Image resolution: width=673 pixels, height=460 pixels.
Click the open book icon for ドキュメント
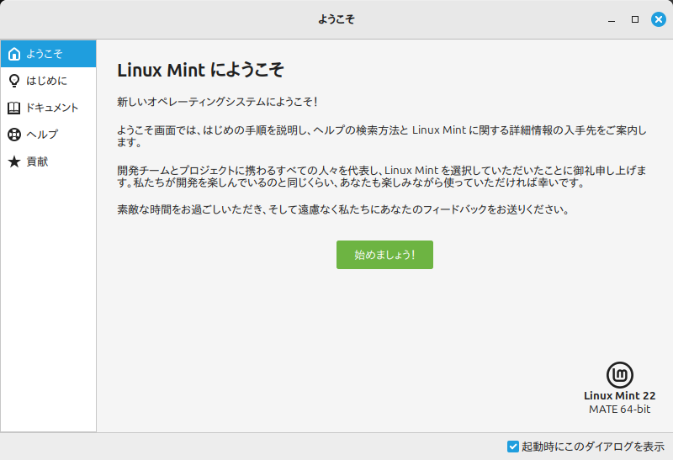point(13,108)
